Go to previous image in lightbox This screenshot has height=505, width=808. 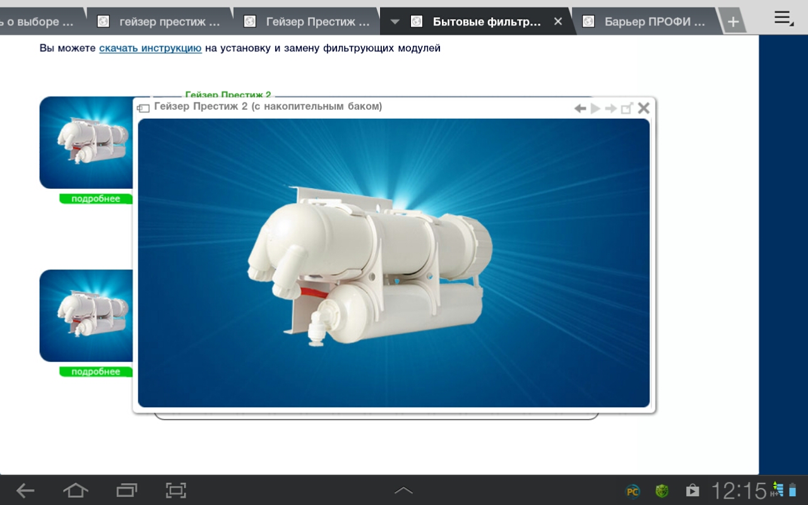click(x=579, y=109)
